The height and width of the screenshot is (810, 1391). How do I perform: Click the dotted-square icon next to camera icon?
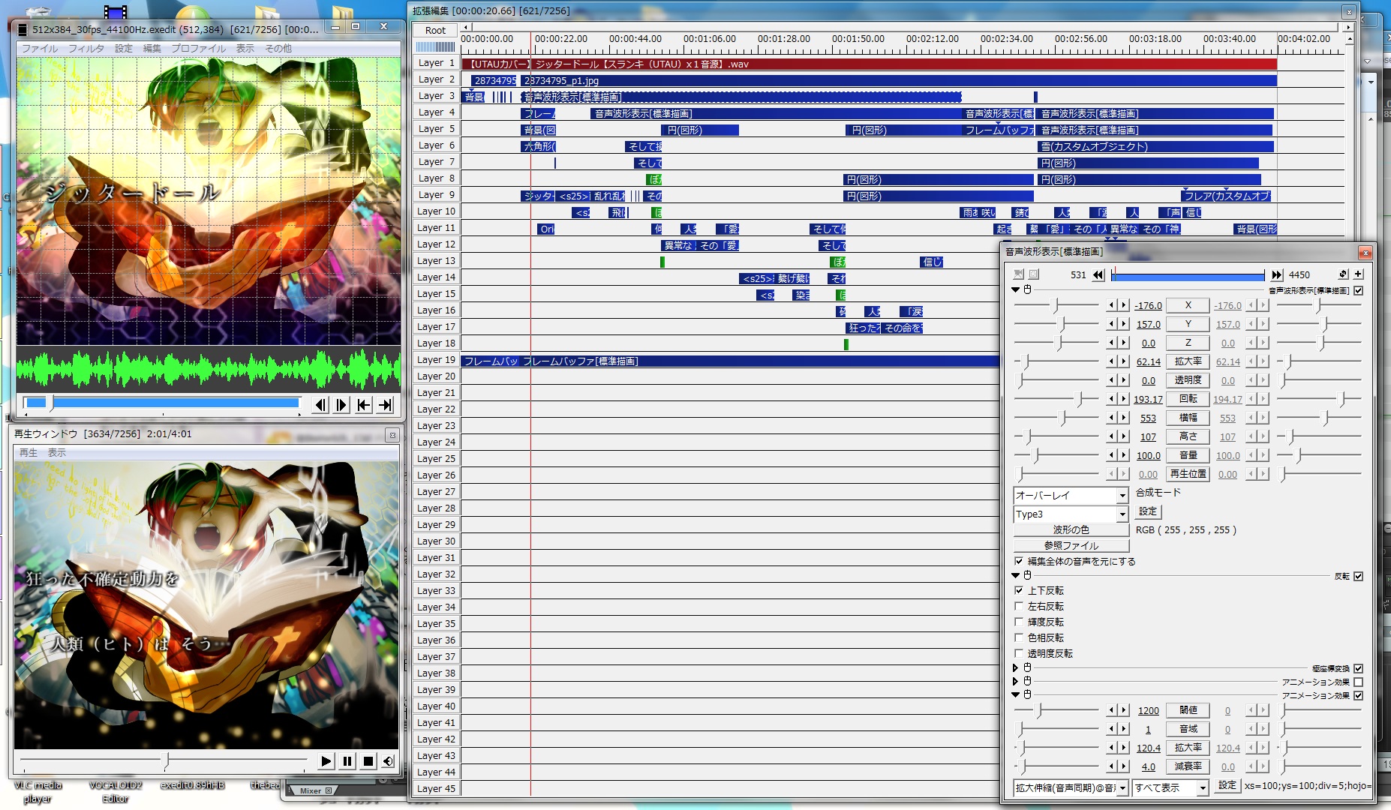tap(1034, 274)
